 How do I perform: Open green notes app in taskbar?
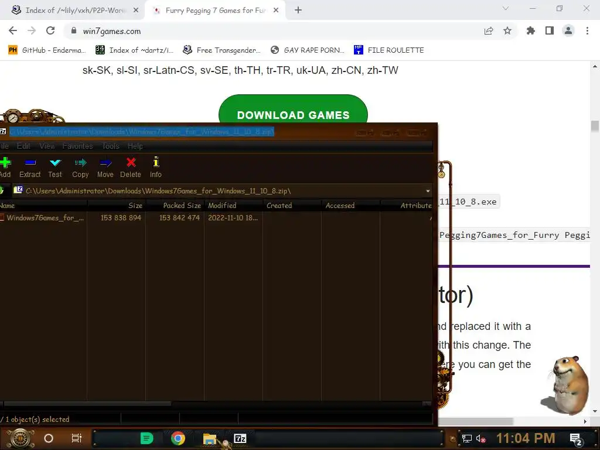click(147, 438)
